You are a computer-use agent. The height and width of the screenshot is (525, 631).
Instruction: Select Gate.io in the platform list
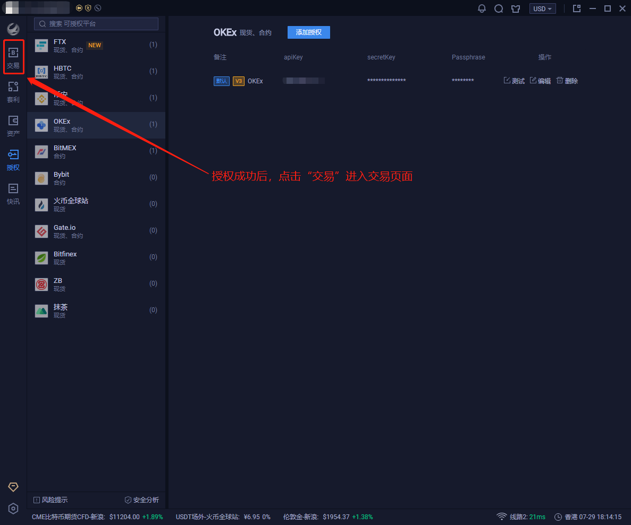point(96,231)
